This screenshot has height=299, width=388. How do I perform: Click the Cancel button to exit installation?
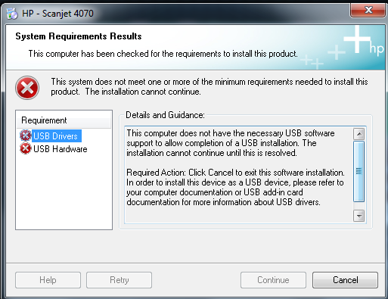click(345, 280)
